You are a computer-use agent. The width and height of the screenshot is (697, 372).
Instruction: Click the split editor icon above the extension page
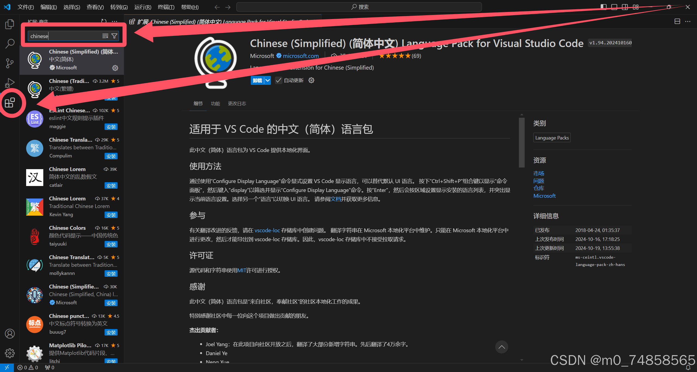(677, 21)
